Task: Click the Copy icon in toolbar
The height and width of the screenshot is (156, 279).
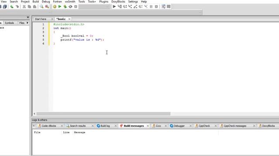Action: (x=29, y=6)
